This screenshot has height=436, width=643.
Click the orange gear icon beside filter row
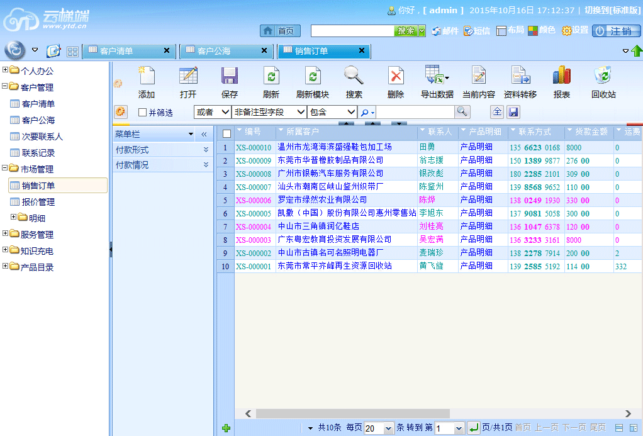tap(121, 111)
